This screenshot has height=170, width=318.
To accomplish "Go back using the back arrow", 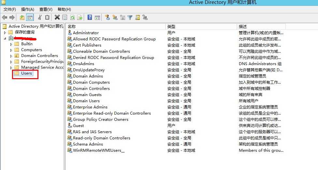I will click(5, 18).
